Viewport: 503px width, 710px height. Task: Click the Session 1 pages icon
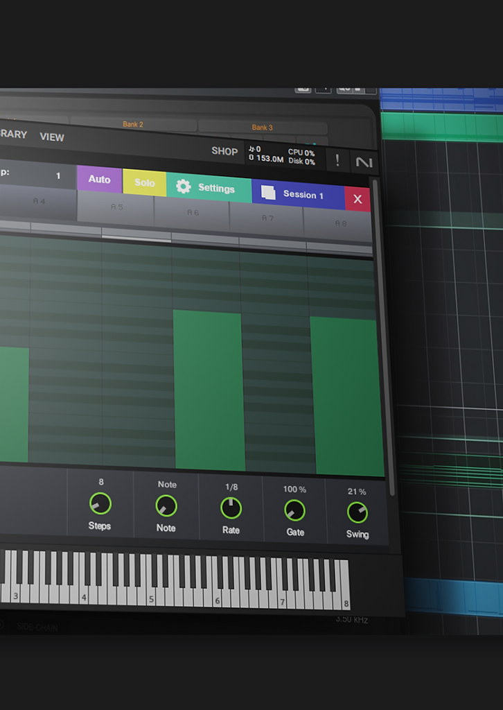268,193
